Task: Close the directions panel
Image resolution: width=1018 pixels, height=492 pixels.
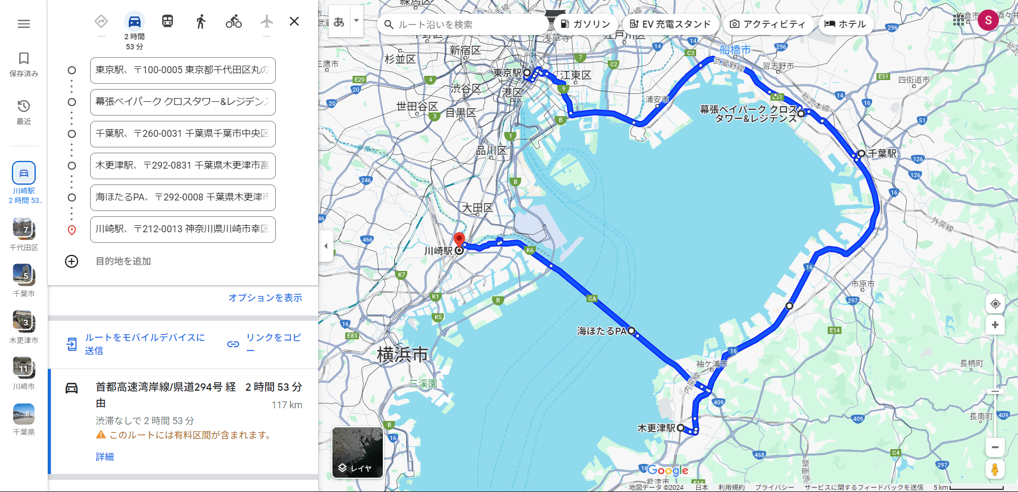Action: [294, 21]
